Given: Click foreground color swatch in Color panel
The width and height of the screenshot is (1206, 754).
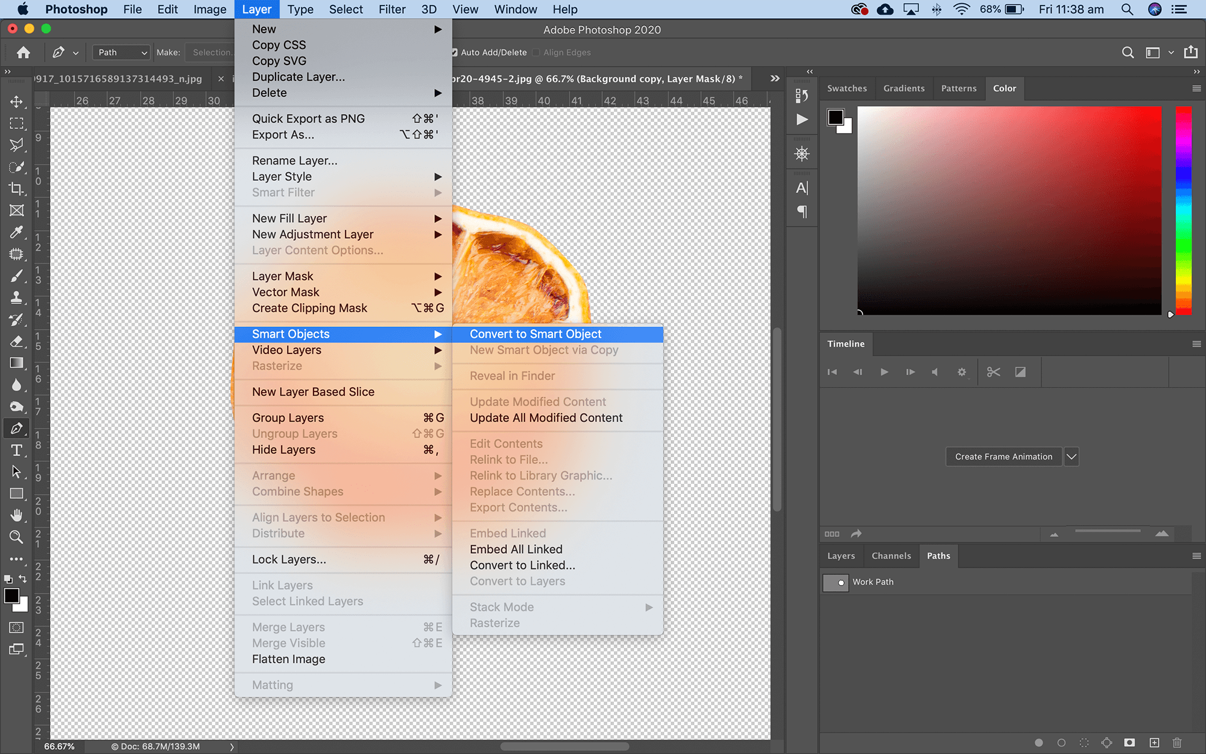Looking at the screenshot, I should (x=836, y=117).
